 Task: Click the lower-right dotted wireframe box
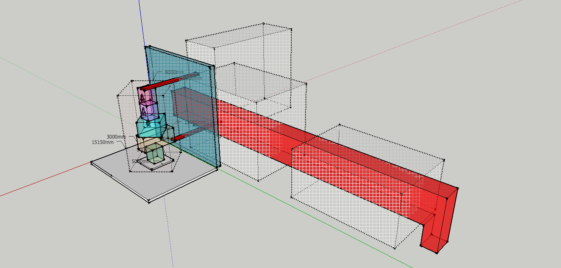(x=367, y=187)
